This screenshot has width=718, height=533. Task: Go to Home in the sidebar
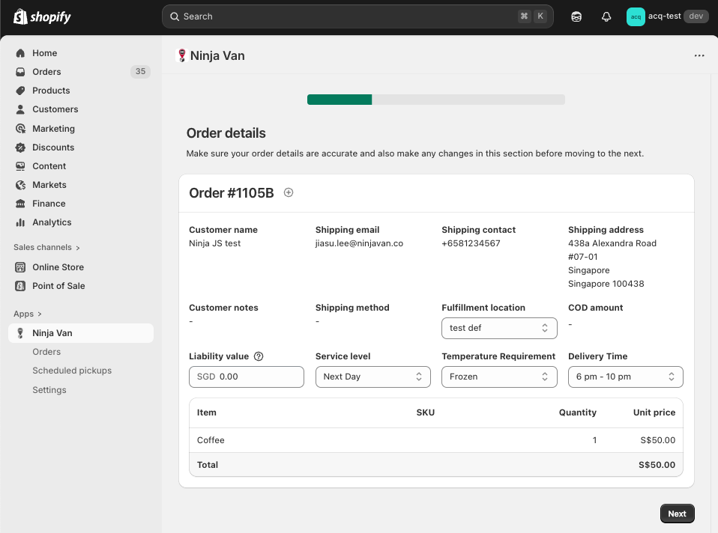pyautogui.click(x=44, y=53)
